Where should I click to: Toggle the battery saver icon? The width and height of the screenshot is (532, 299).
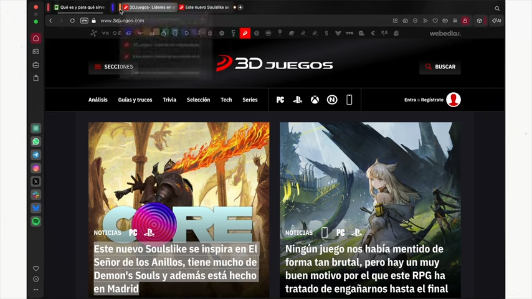(x=445, y=21)
